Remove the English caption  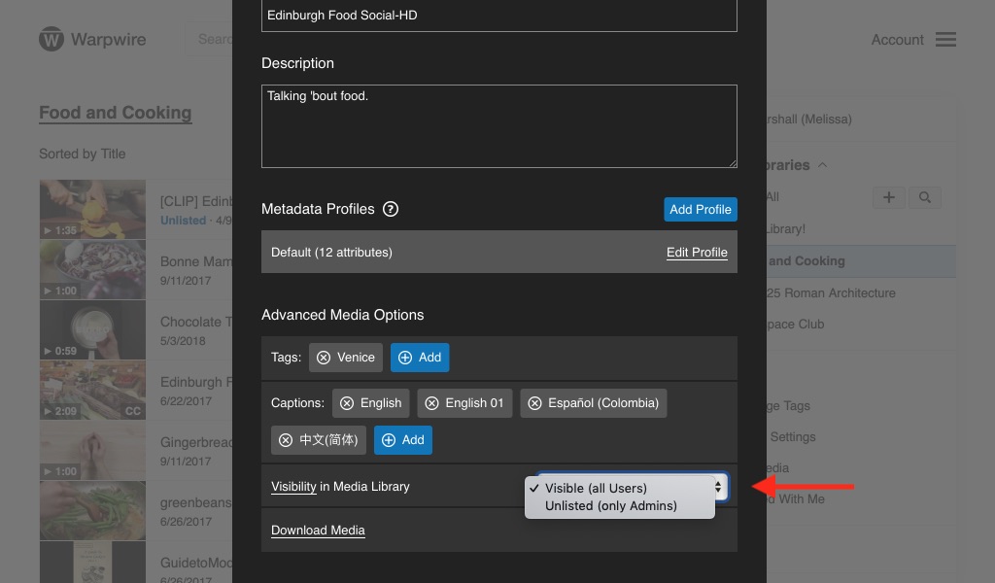[347, 403]
